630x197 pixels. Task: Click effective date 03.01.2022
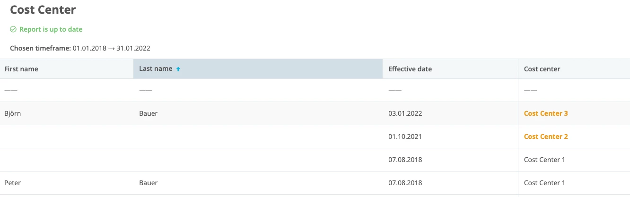405,113
